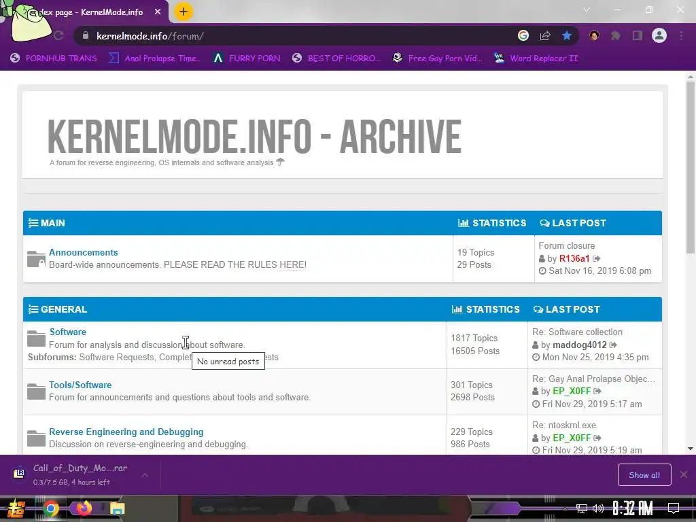
Task: Open the tab search chevron
Action: tap(587, 10)
